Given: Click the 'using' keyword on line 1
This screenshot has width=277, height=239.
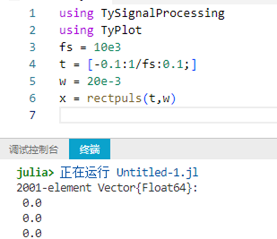Looking at the screenshot, I should (76, 14).
